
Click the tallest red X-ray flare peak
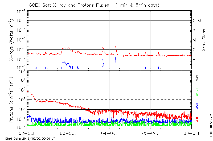115,46
